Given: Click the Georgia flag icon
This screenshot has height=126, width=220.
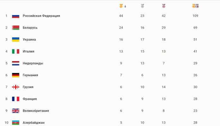Looking at the screenshot, I should click(x=15, y=87).
